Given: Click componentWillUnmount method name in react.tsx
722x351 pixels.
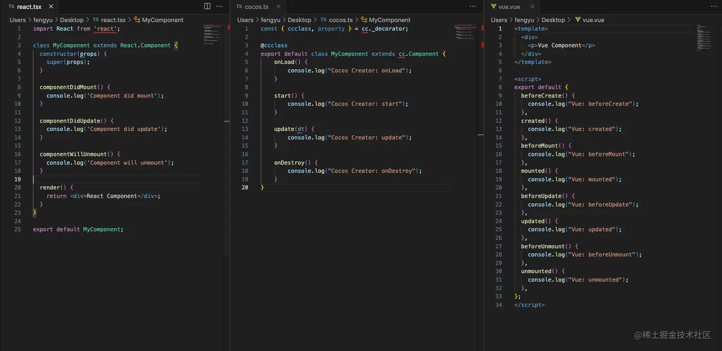Looking at the screenshot, I should (x=73, y=154).
